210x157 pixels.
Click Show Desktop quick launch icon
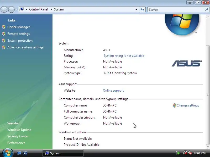(x=19, y=153)
